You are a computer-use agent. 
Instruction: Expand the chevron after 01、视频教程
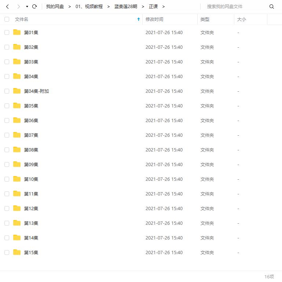tap(109, 7)
